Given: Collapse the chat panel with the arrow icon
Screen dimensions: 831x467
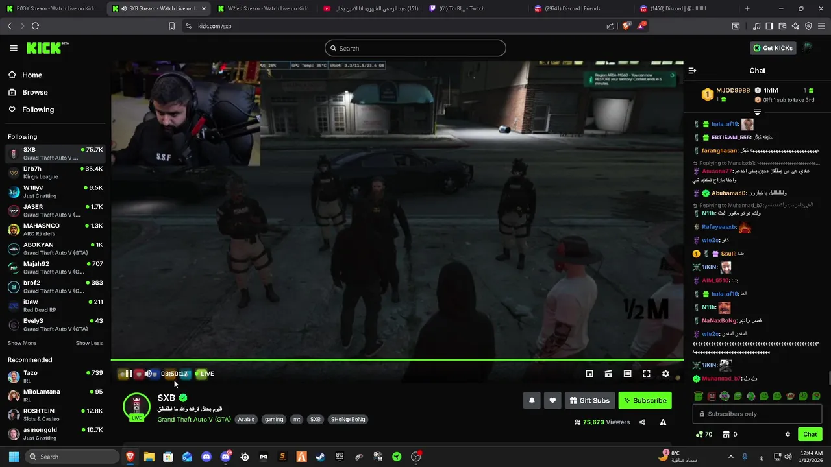Looking at the screenshot, I should coord(692,71).
